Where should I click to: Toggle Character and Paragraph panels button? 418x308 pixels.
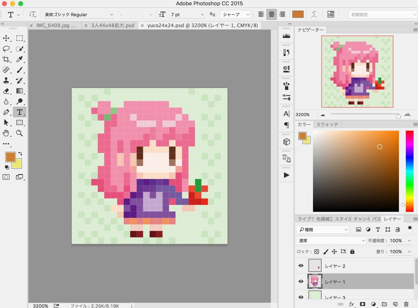(x=330, y=14)
